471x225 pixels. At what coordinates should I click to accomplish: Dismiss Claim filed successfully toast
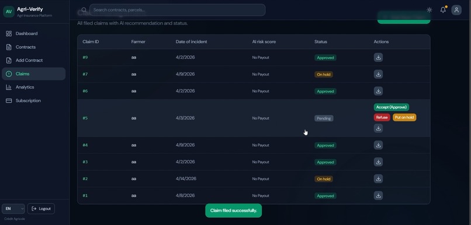click(233, 210)
